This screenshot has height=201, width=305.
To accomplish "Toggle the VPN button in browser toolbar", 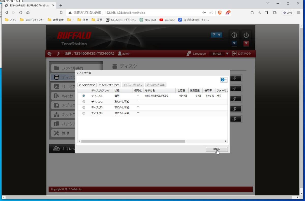I will pos(287,13).
